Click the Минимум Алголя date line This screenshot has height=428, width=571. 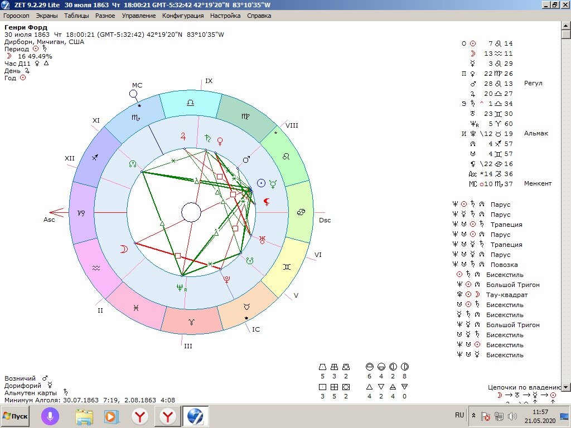pyautogui.click(x=90, y=400)
